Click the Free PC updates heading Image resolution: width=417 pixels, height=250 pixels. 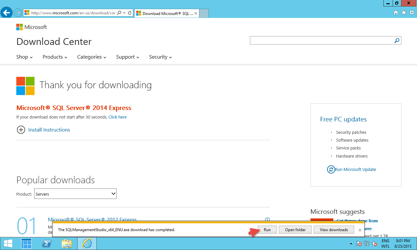pos(343,119)
